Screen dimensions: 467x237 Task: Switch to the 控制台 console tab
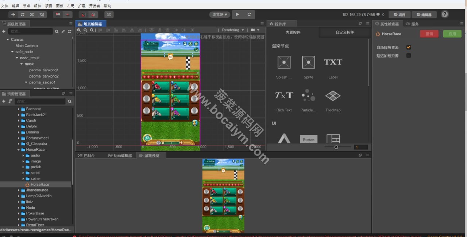[x=86, y=155]
